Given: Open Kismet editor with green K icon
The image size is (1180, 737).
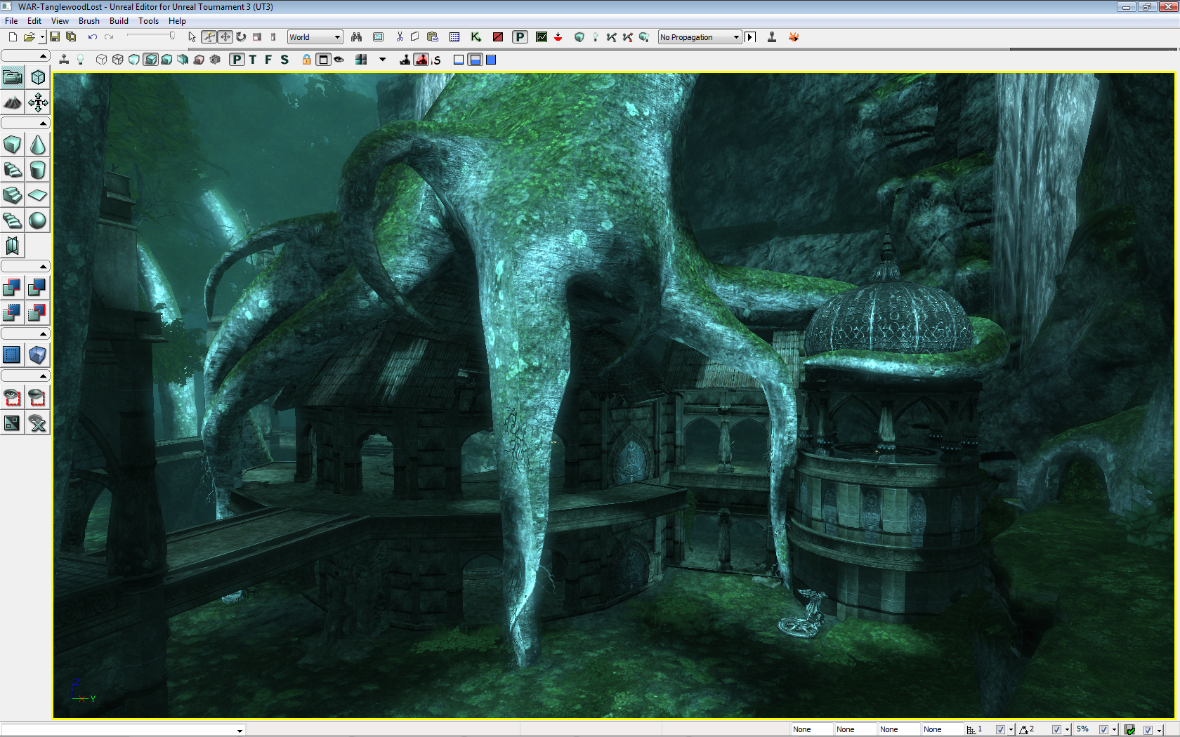Looking at the screenshot, I should (x=476, y=37).
